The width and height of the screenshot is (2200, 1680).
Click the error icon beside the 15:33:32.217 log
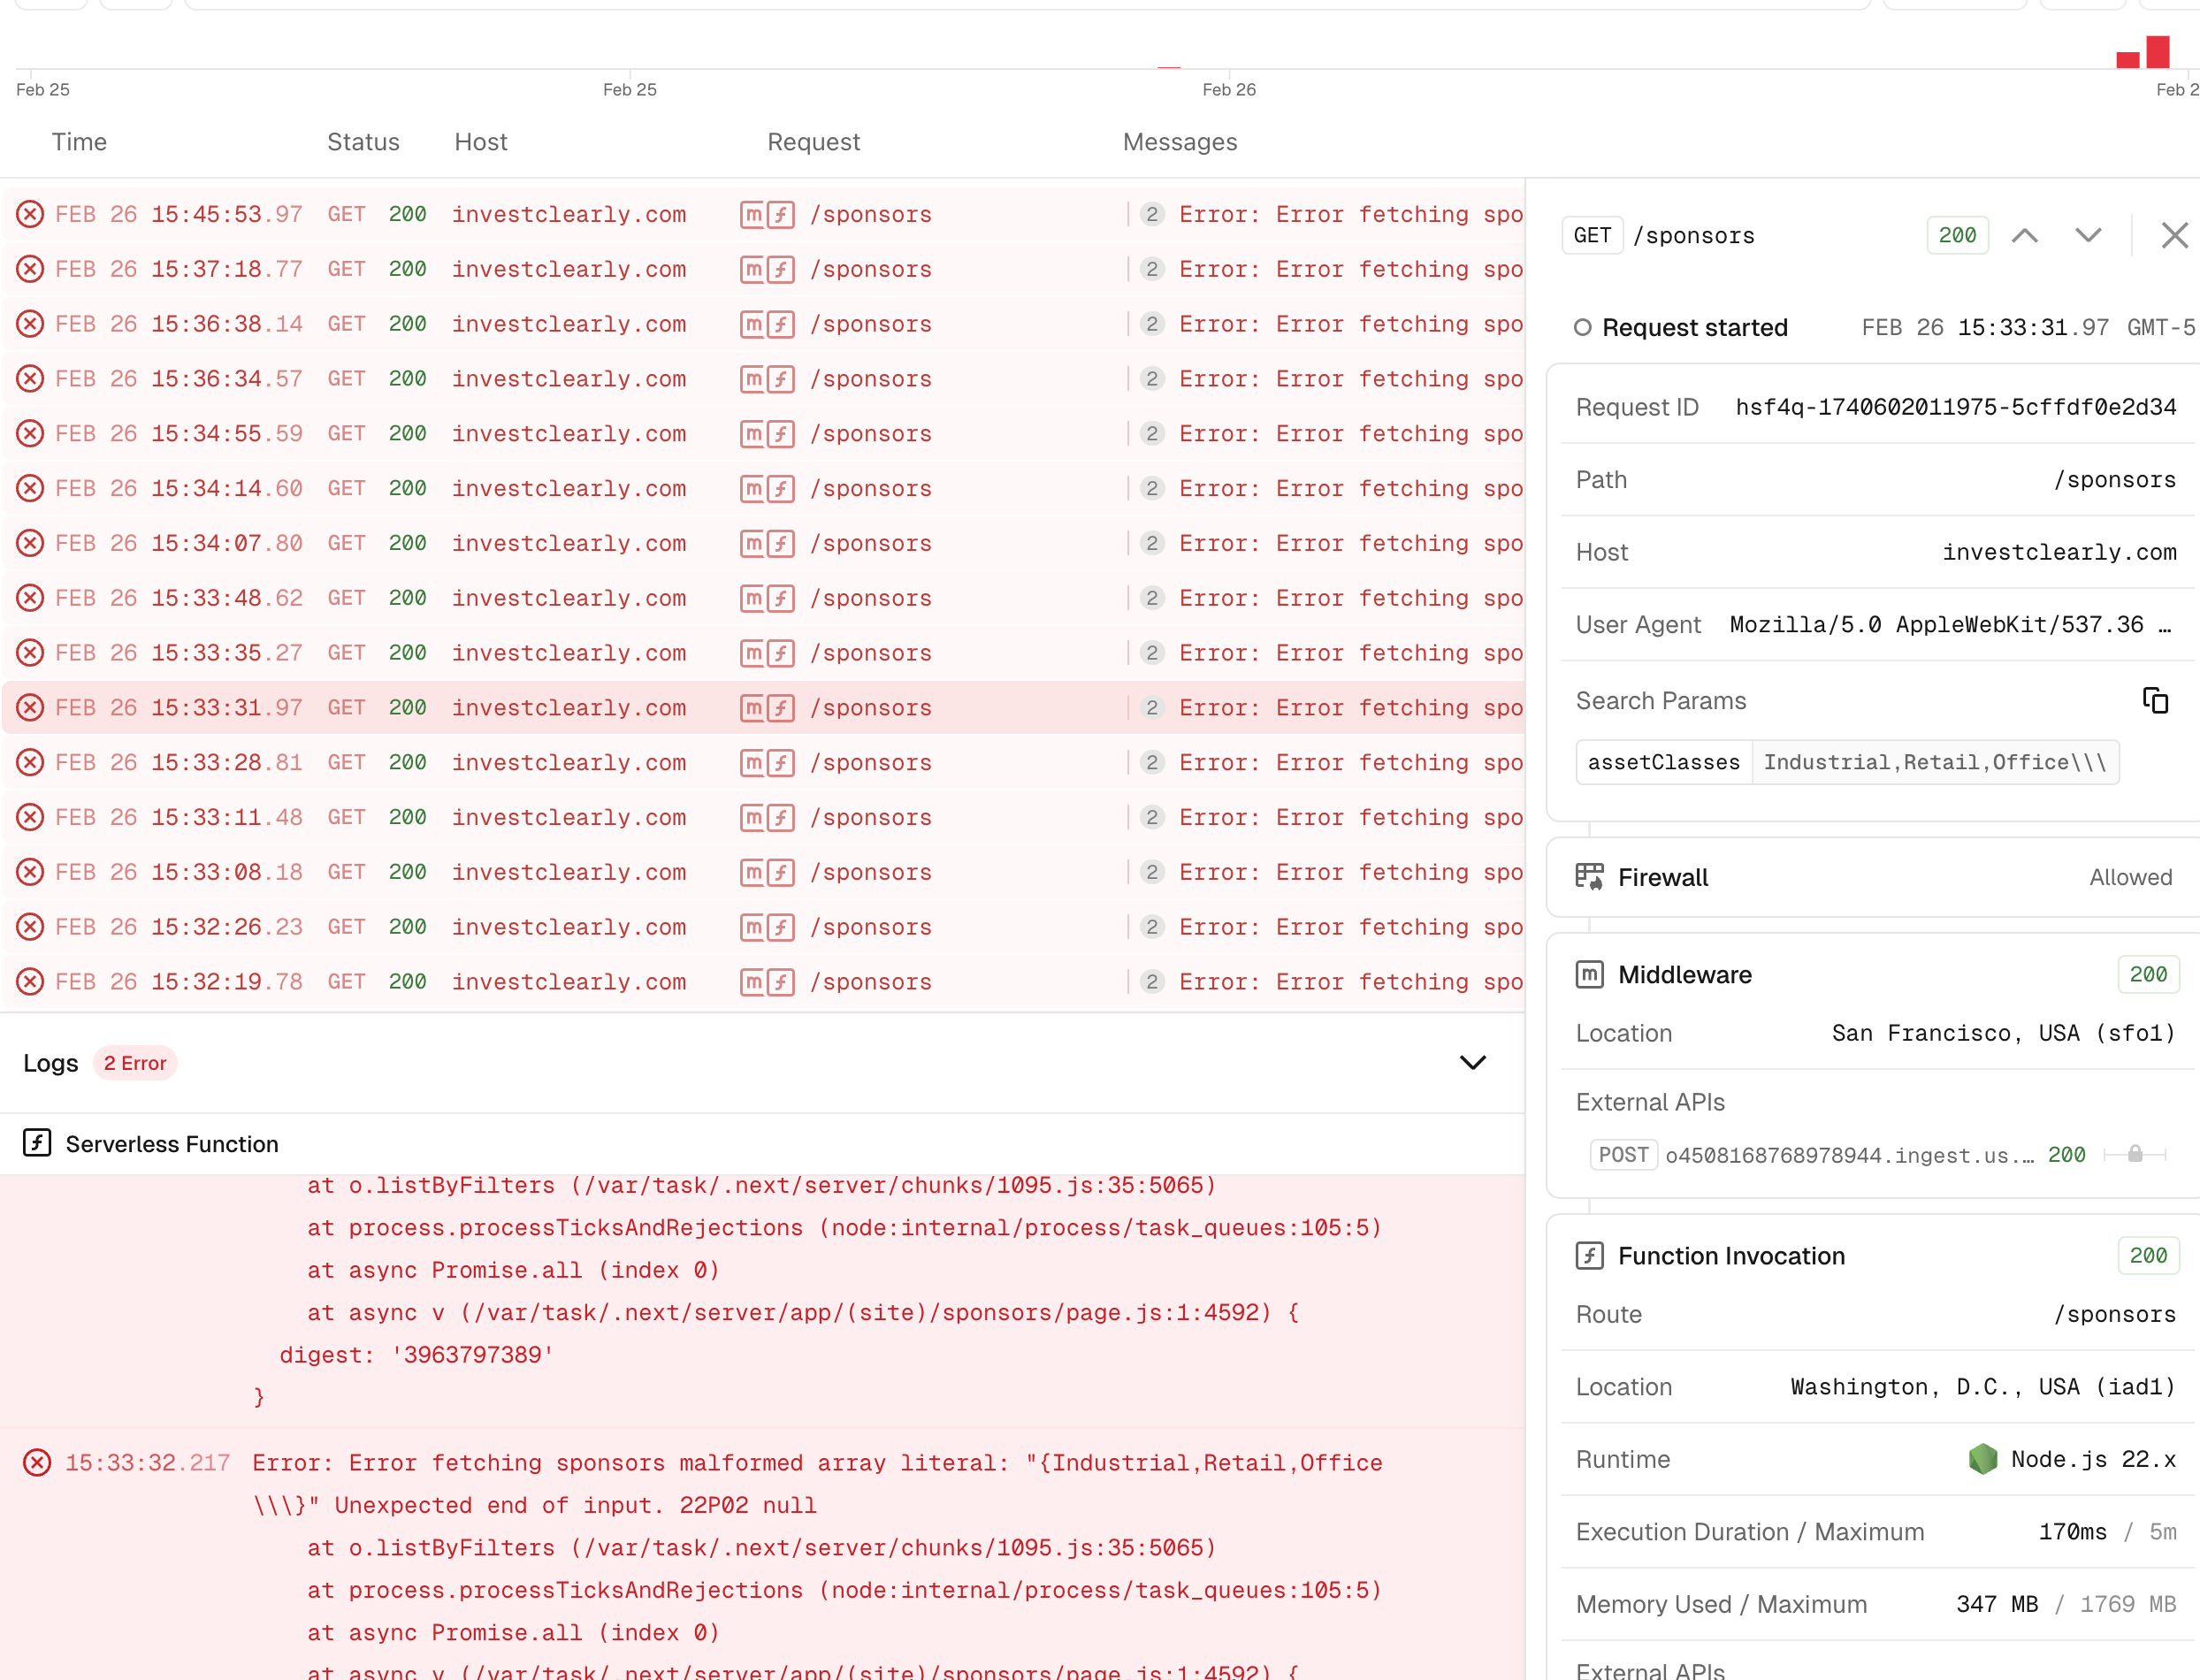37,1463
